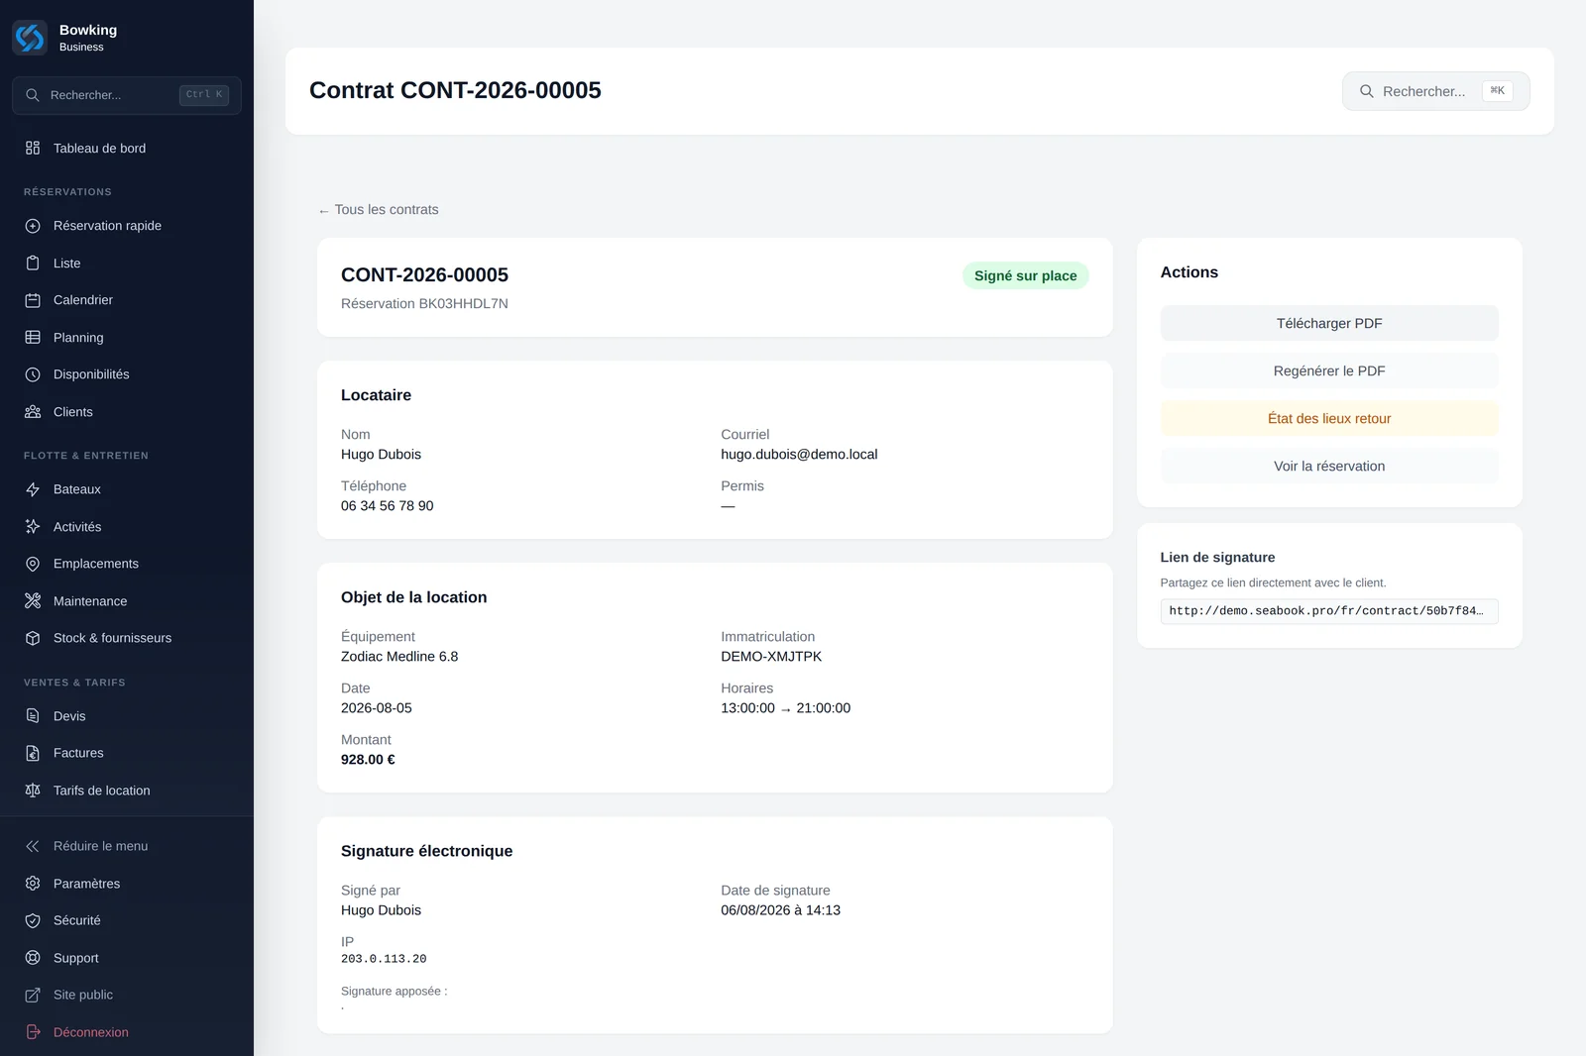Open Réservation rapide menu entry
1586x1056 pixels.
point(127,226)
